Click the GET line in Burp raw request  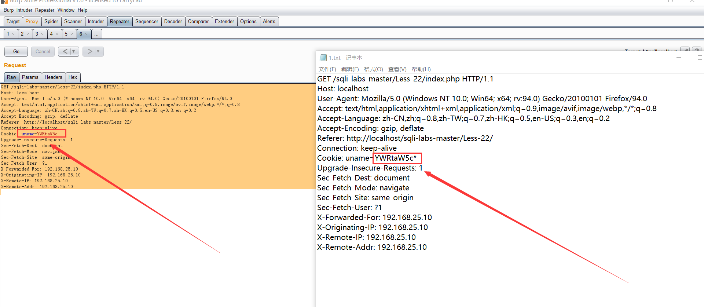point(62,87)
